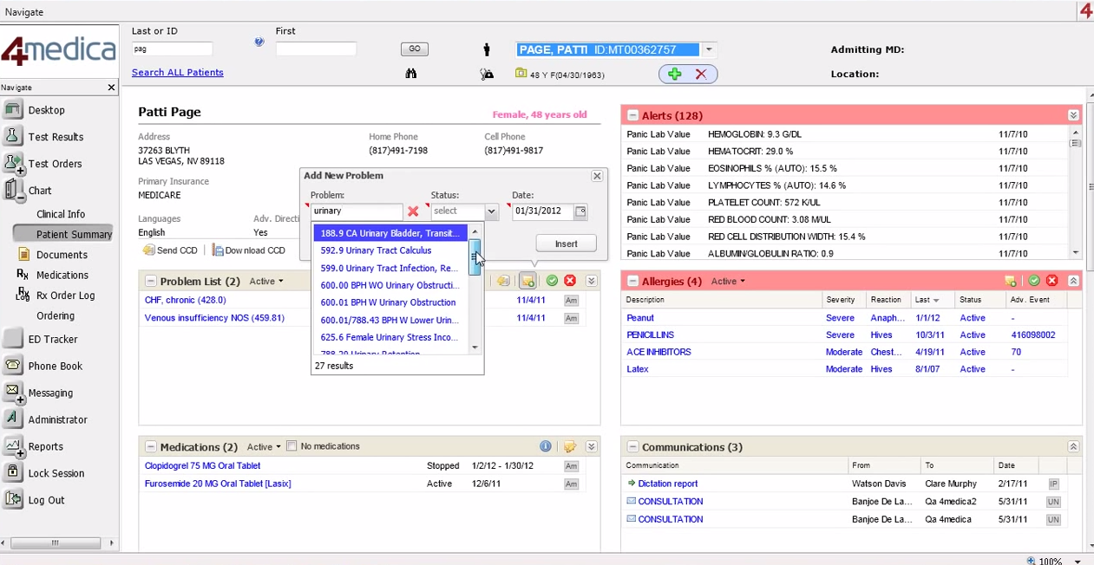
Task: Open the Medications Active filter dropdown
Action: pos(264,447)
